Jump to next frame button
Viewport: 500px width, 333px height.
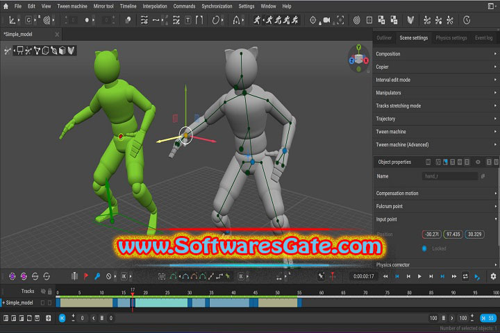(431, 276)
